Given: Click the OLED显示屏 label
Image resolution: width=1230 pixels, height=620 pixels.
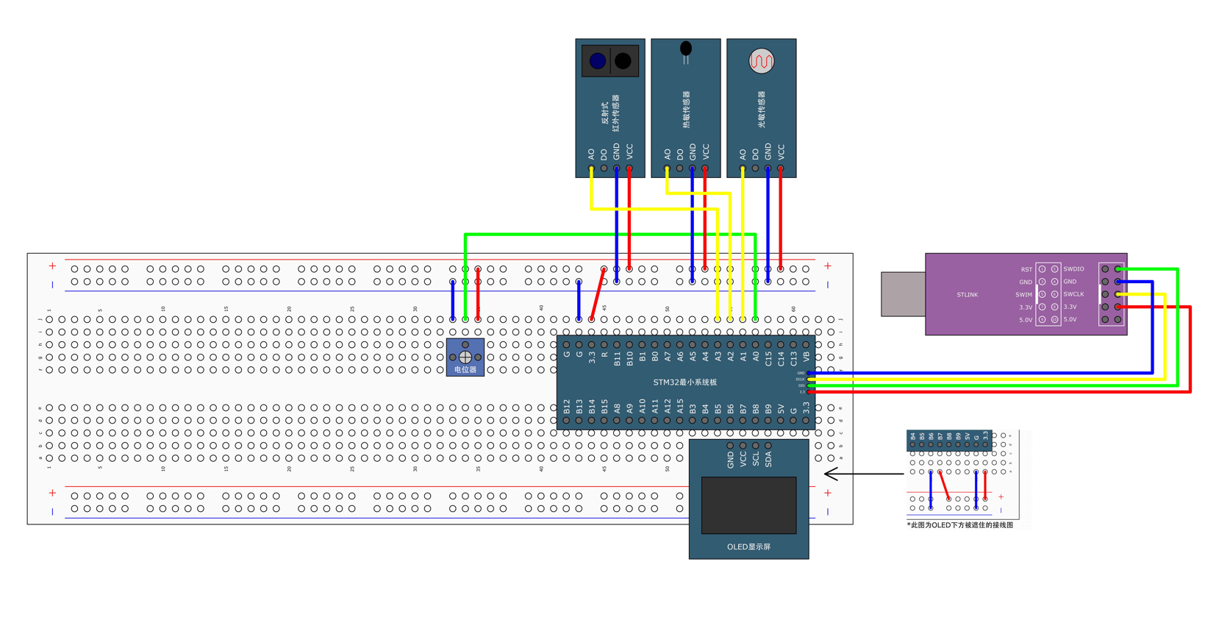Looking at the screenshot, I should pos(748,547).
